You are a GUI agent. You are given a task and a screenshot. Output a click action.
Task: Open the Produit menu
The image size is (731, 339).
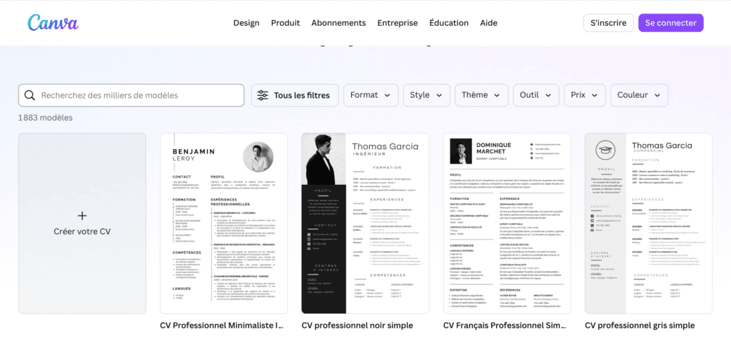tap(286, 23)
